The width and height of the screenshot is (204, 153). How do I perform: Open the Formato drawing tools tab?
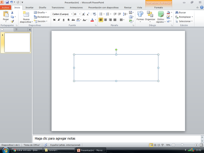coord(159,8)
